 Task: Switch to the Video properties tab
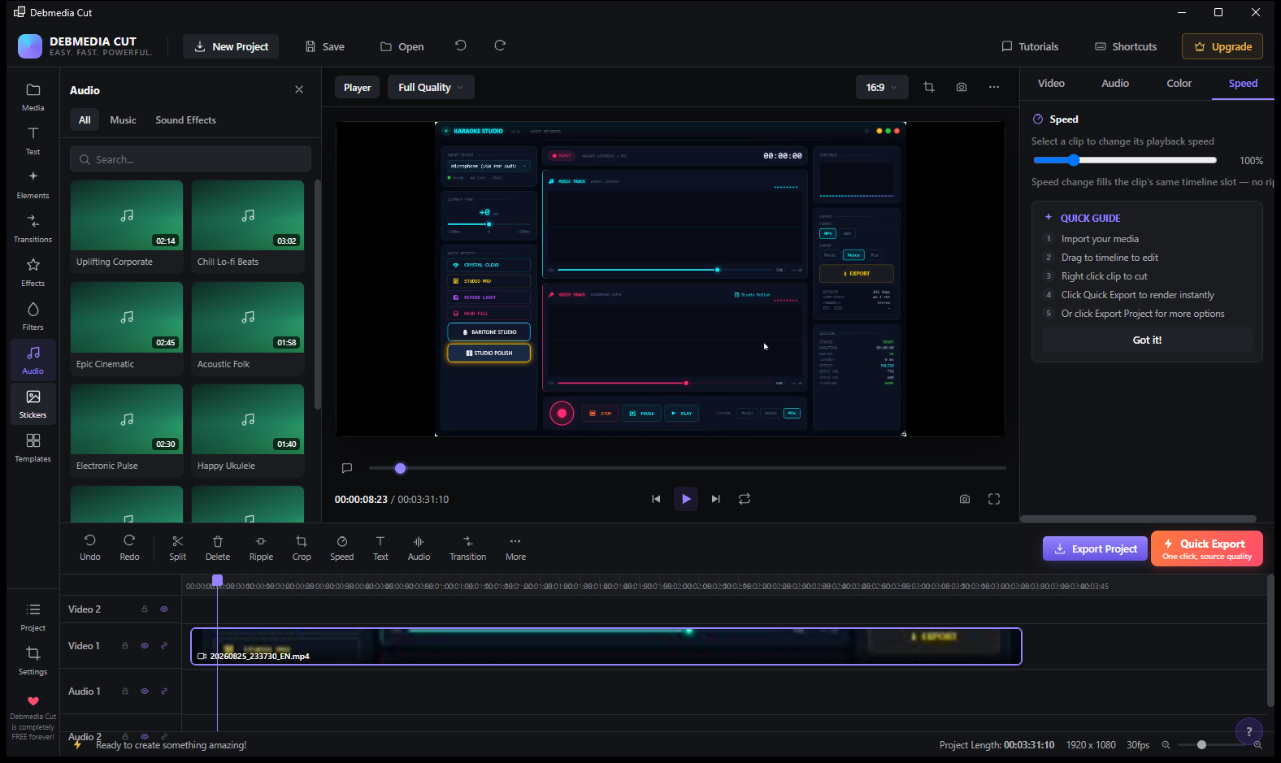1051,84
